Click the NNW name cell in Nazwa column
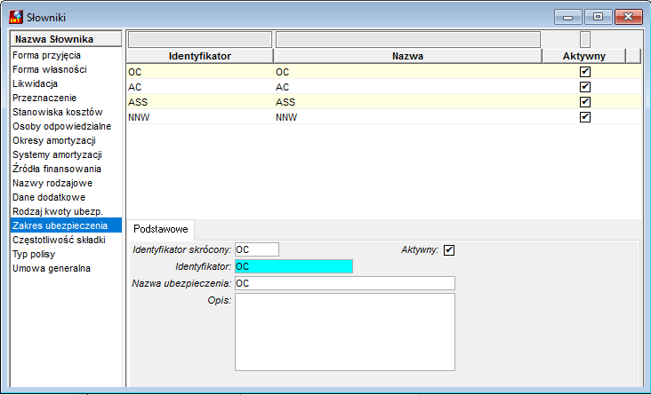 coord(407,117)
